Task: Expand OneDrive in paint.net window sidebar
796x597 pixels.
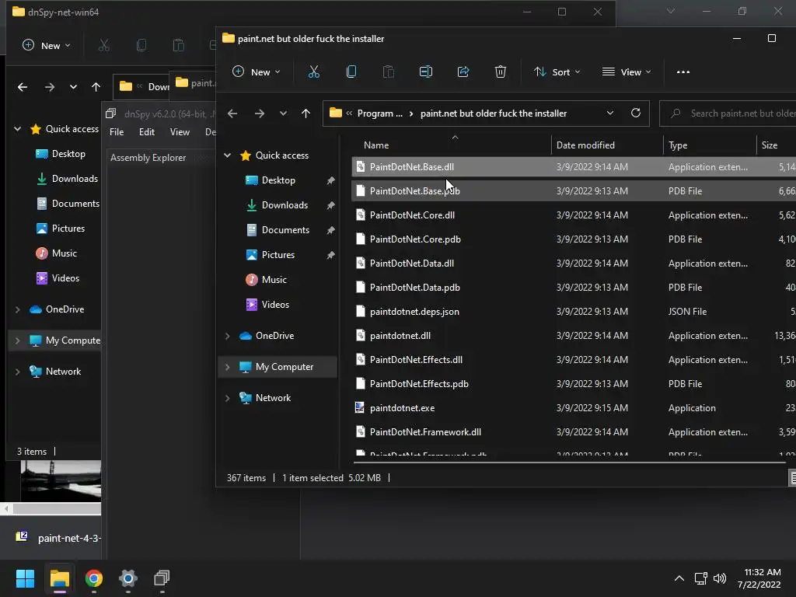Action: coord(228,336)
